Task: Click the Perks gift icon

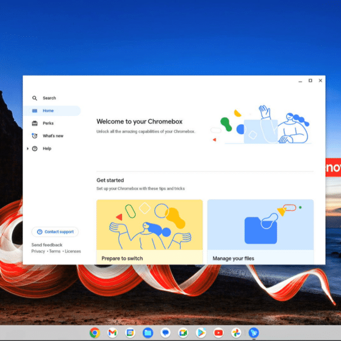Action: [34, 124]
